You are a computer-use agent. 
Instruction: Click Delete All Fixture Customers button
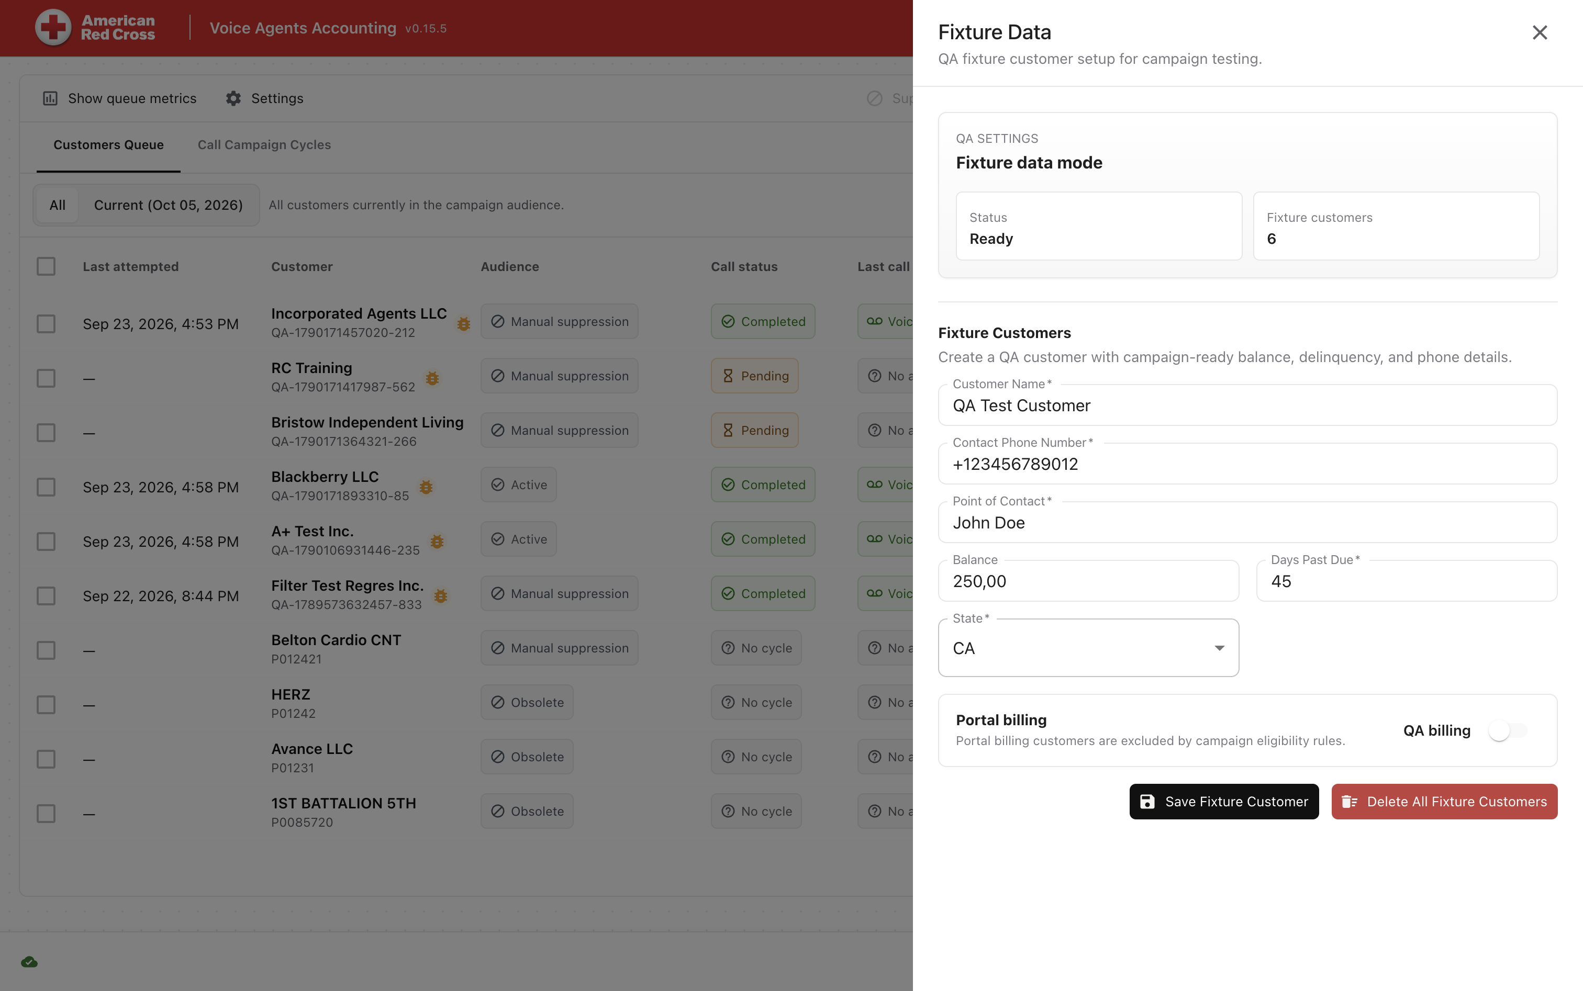tap(1444, 801)
